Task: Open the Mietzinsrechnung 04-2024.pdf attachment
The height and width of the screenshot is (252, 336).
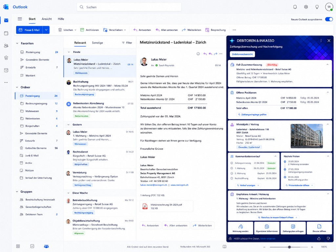Action: (x=166, y=206)
